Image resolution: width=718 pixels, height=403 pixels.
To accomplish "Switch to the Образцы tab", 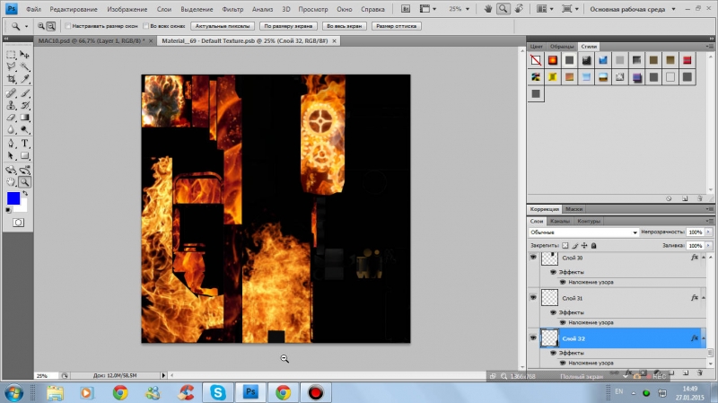I will tap(562, 47).
